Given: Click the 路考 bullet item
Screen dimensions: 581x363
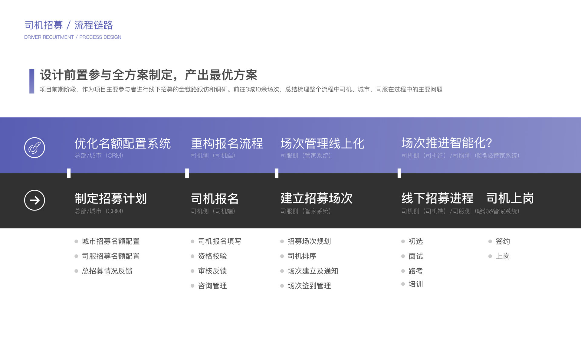Looking at the screenshot, I should click(x=415, y=271).
